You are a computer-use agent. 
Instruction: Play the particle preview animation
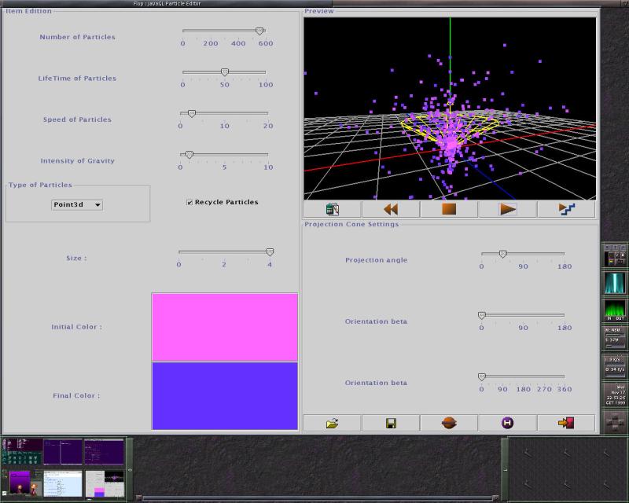(507, 209)
